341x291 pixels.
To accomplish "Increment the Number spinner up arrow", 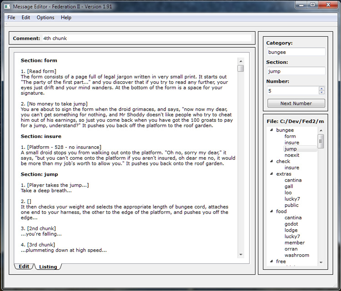I will 321,89.
